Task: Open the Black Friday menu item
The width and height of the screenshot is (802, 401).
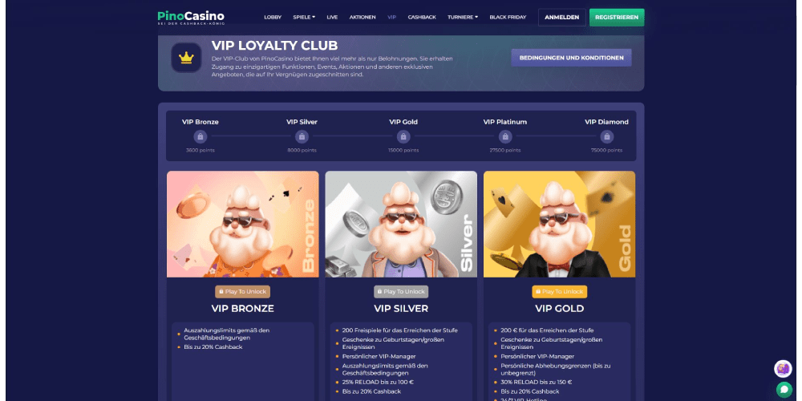Action: [508, 18]
